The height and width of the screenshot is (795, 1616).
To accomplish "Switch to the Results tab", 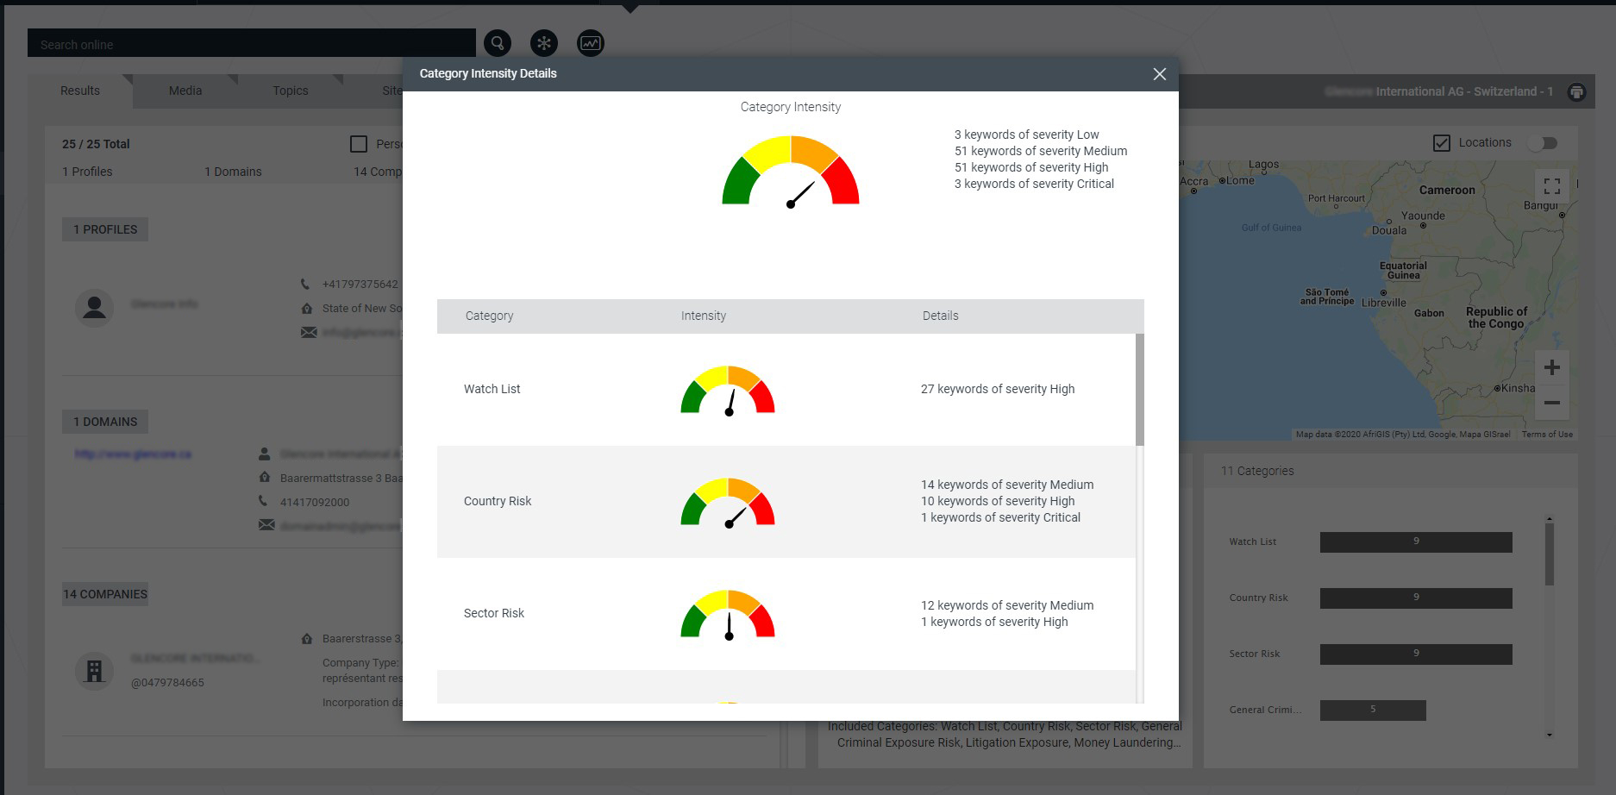I will click(80, 91).
